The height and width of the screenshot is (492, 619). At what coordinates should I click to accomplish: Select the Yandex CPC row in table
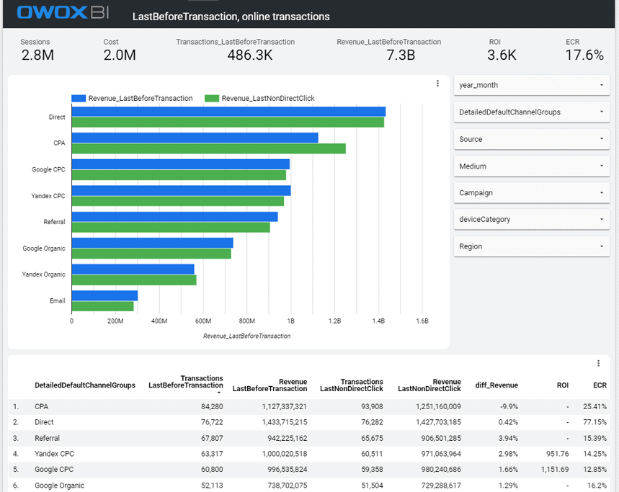coord(54,454)
